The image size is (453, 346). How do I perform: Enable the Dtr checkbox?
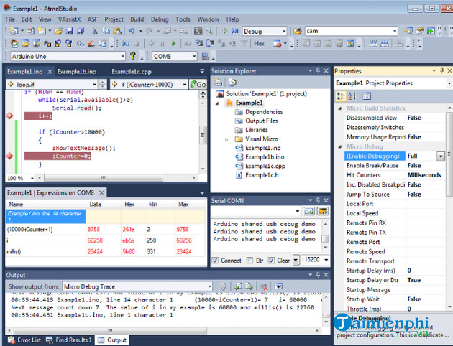click(250, 261)
